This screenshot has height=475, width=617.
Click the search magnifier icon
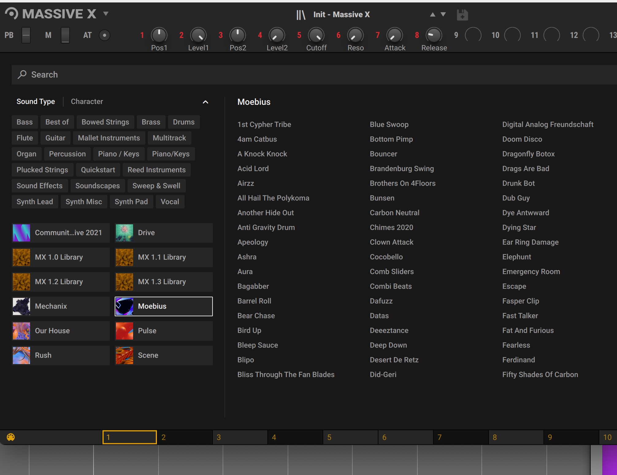(22, 74)
